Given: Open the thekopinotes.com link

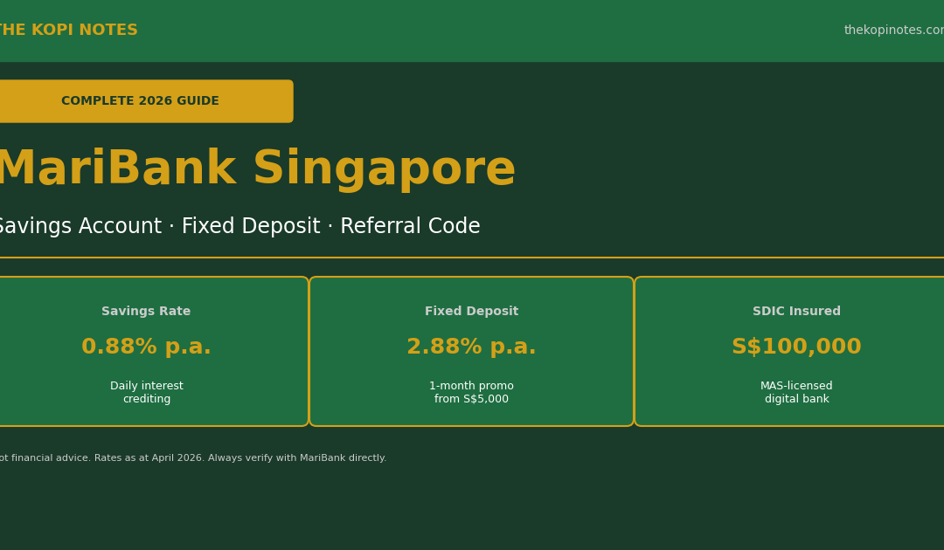Looking at the screenshot, I should point(894,30).
